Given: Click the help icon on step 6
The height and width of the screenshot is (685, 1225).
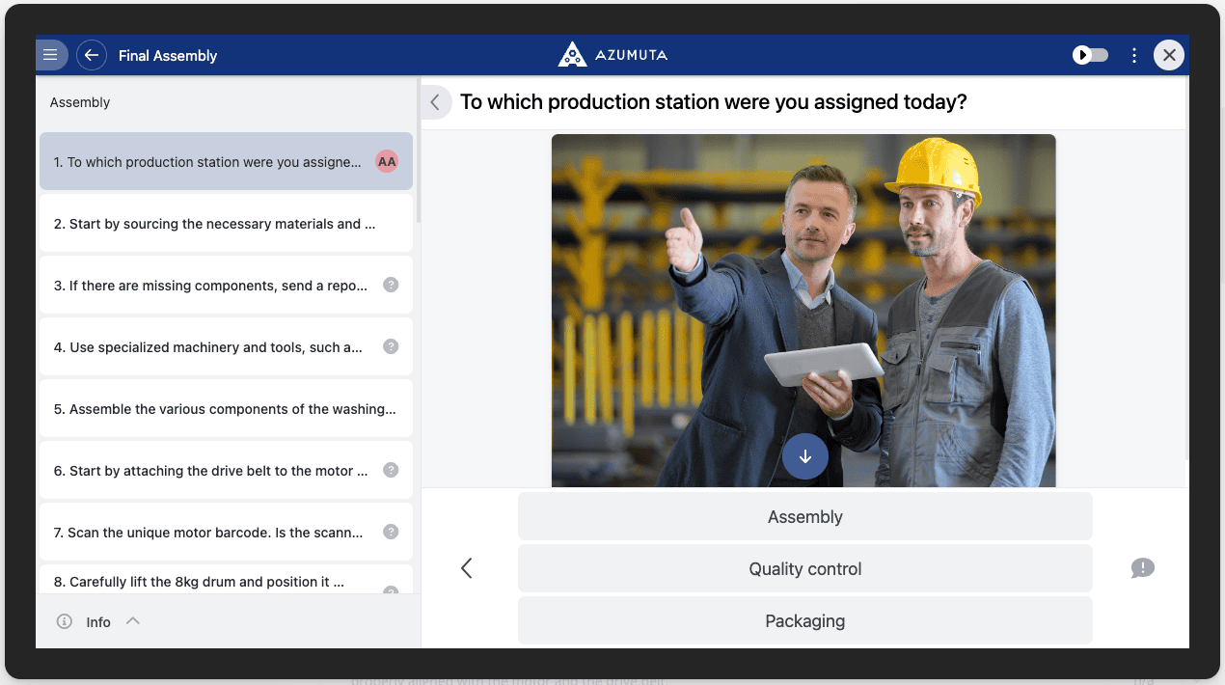Looking at the screenshot, I should tap(391, 470).
